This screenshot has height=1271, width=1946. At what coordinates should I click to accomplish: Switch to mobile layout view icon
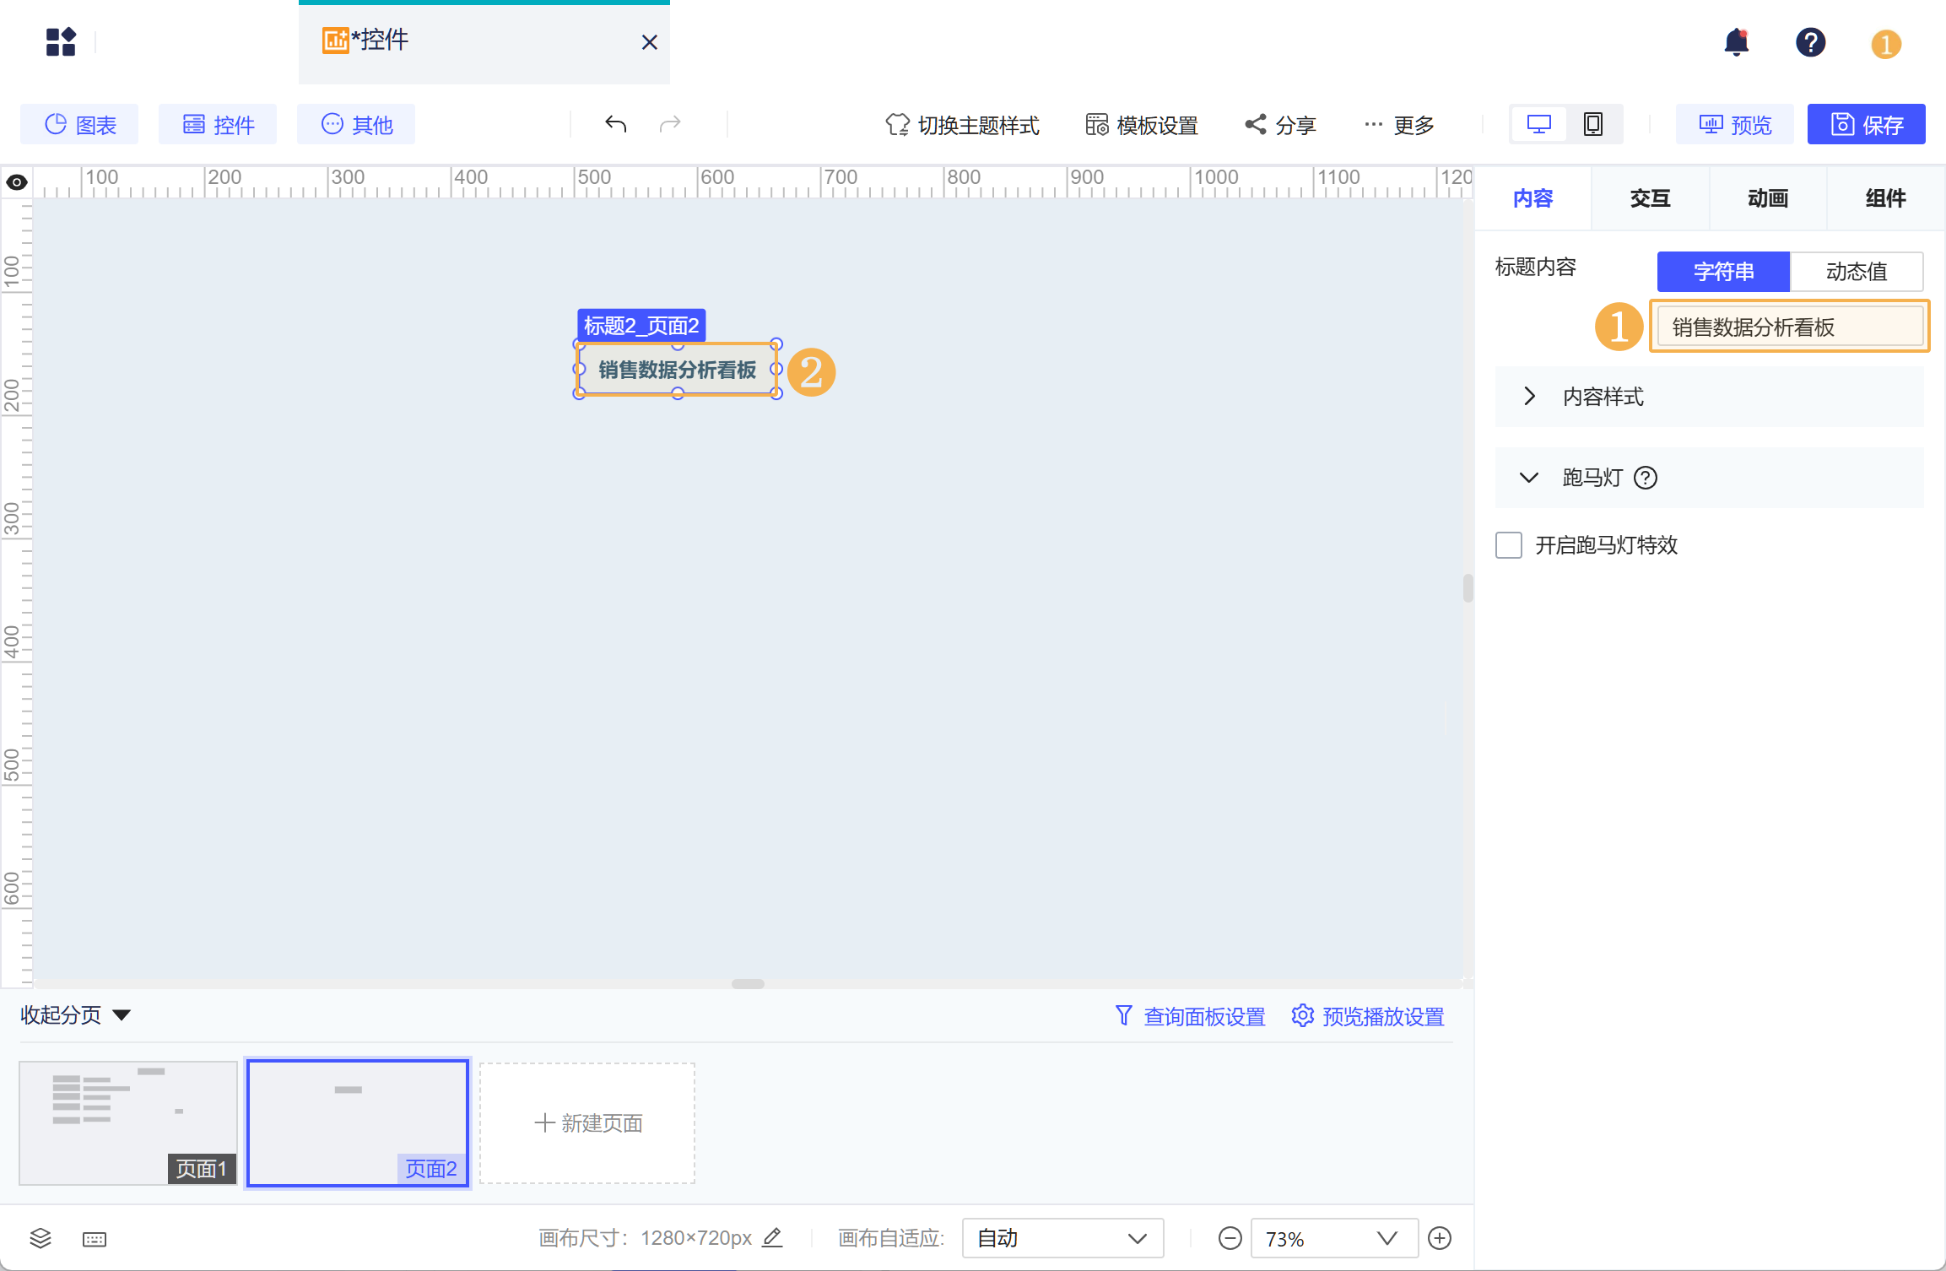(x=1592, y=125)
